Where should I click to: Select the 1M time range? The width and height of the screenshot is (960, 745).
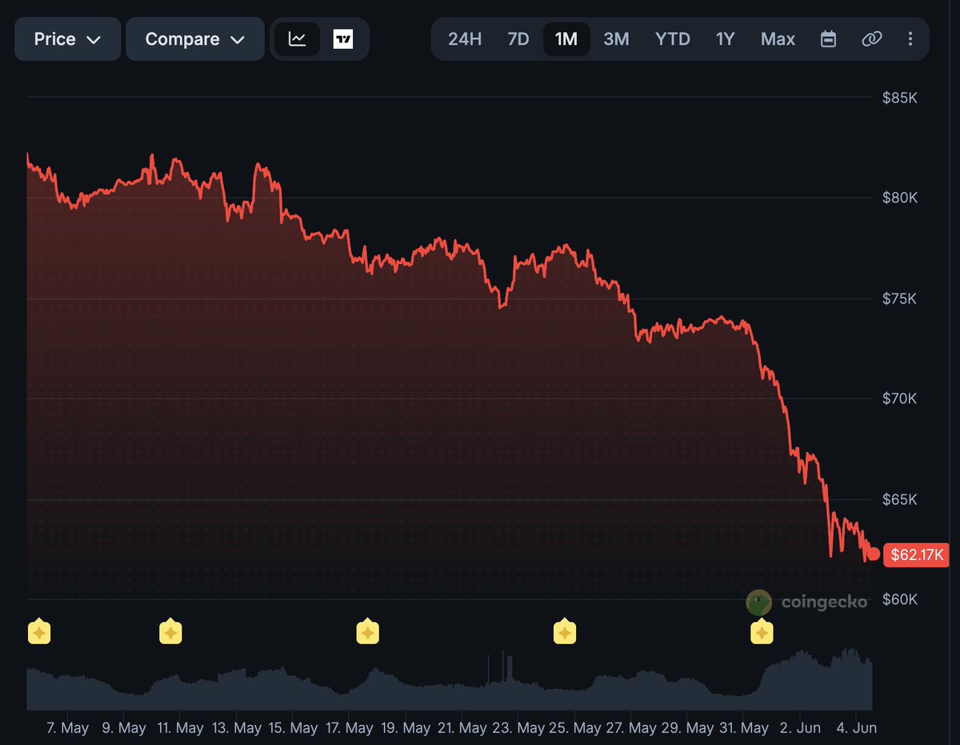coord(566,39)
